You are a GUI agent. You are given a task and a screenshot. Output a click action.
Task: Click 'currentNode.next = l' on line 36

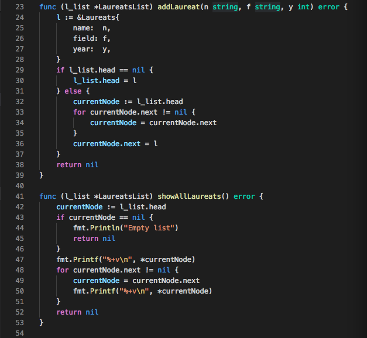click(x=115, y=144)
